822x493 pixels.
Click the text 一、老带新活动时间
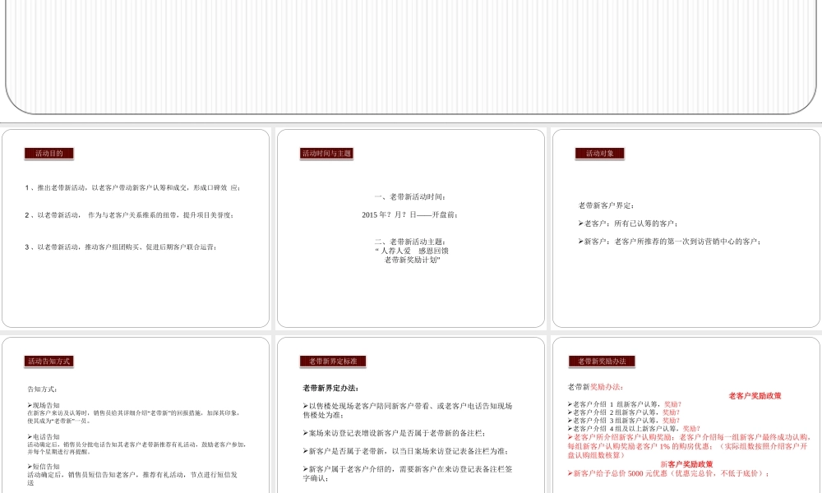410,197
